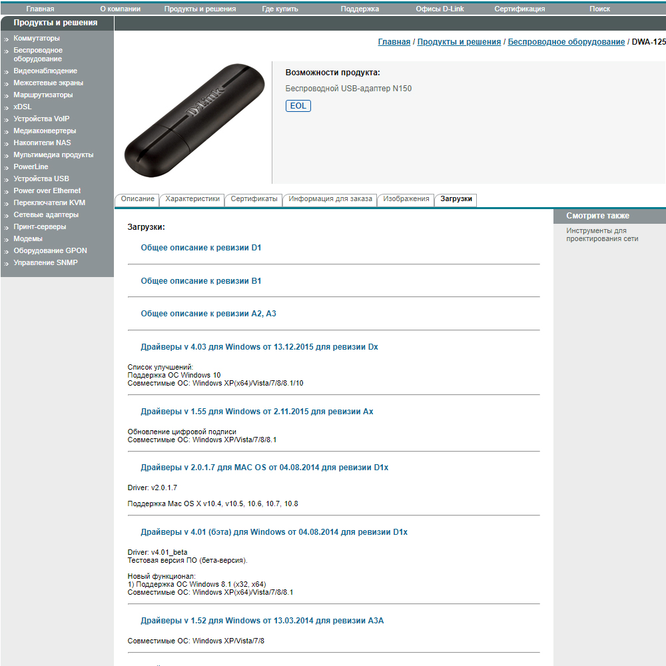Go to Где купить menu

coord(280,9)
